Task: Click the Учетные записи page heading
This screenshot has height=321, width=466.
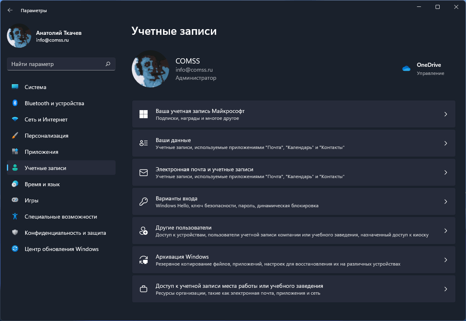Action: (174, 31)
